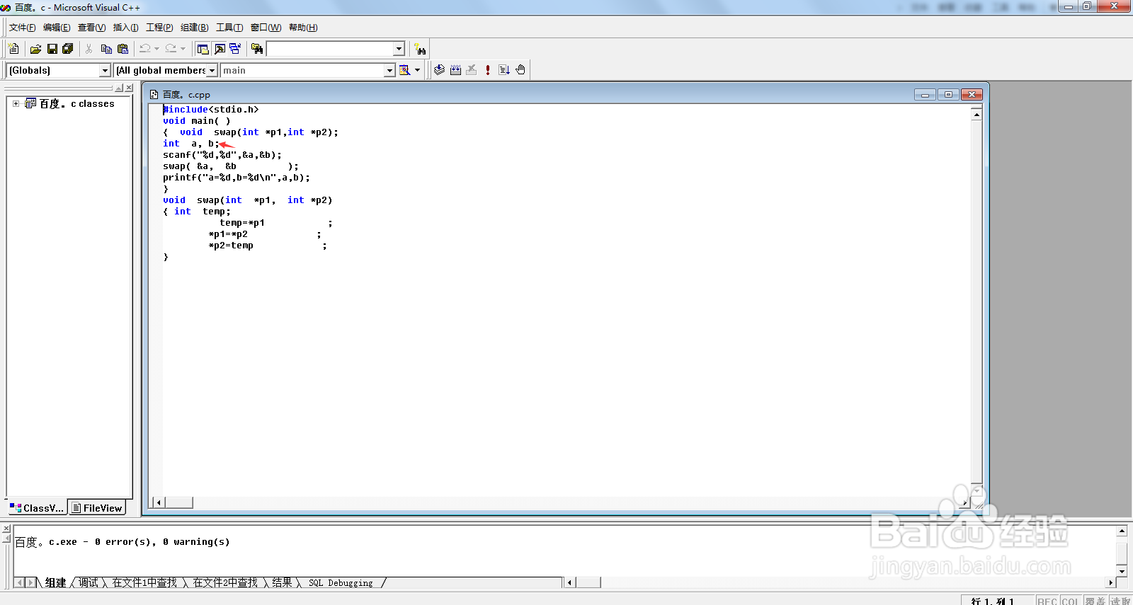Save the file with the floppy icon
Viewport: 1133px width, 605px height.
click(52, 49)
